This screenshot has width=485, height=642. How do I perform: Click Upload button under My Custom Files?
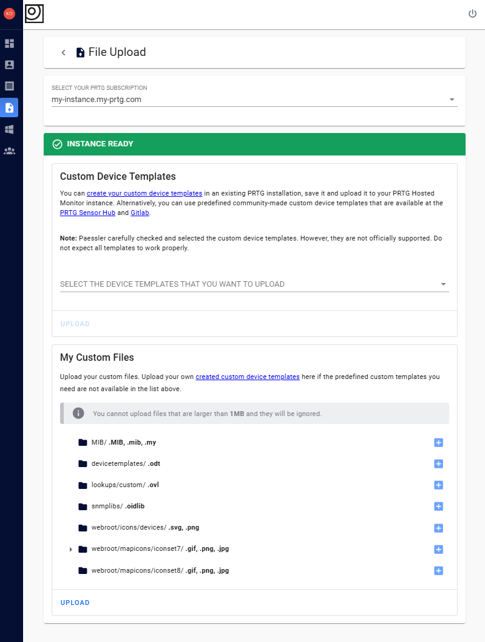click(x=75, y=603)
